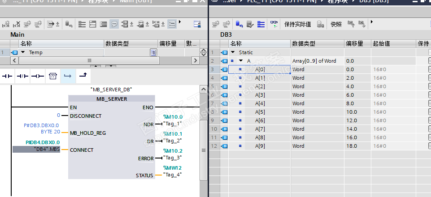The image size is (431, 197).
Task: Collapse the Temp section in Main interface
Action: coord(23,52)
